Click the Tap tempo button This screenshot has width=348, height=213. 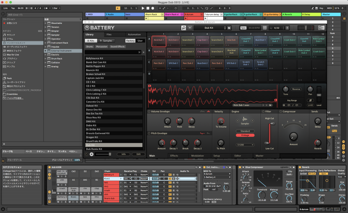point(13,8)
